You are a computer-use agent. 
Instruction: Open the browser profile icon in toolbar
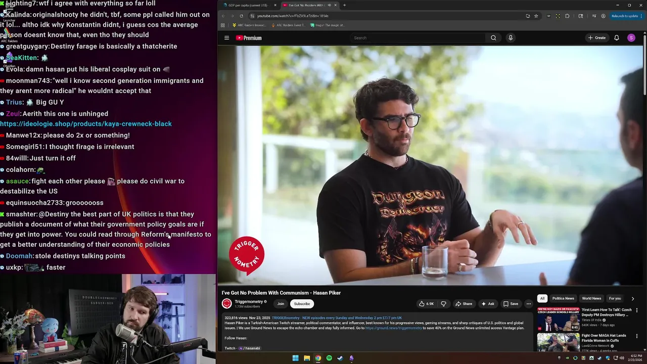[603, 16]
